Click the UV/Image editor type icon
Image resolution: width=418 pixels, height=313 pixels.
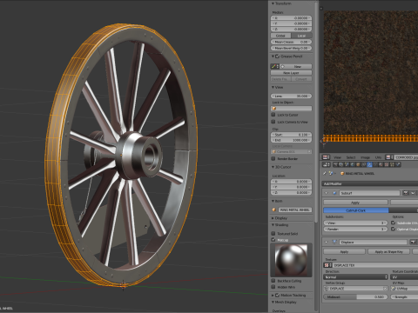[326, 157]
